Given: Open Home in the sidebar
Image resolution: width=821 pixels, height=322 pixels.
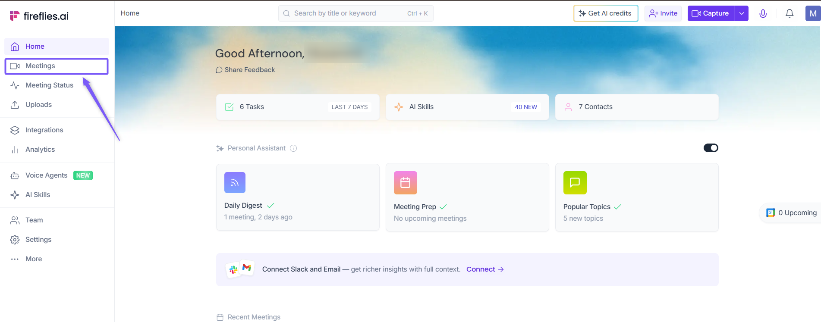Looking at the screenshot, I should tap(57, 47).
